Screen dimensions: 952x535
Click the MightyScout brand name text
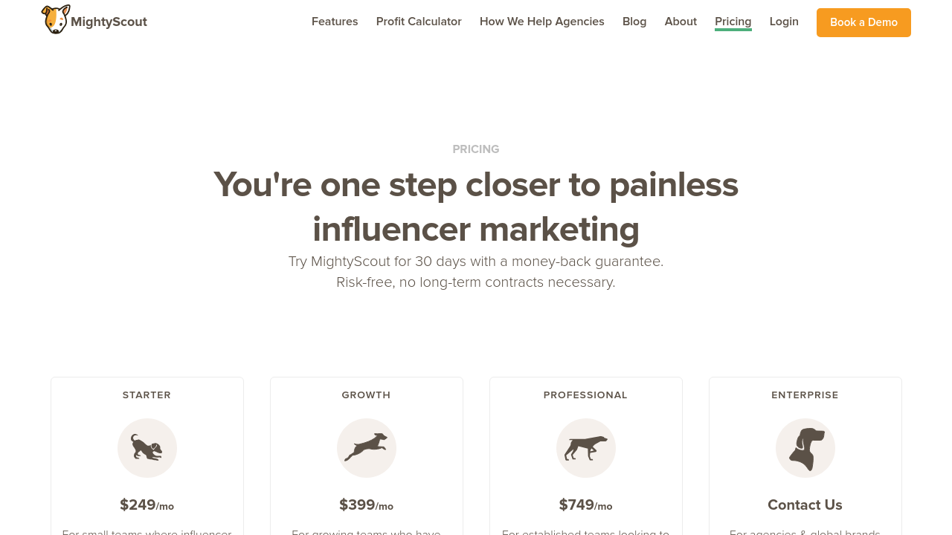coord(109,22)
